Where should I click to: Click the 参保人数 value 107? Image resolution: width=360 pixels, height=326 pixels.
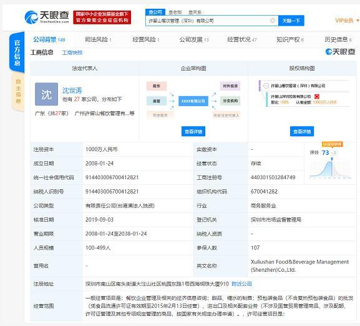[255, 248]
